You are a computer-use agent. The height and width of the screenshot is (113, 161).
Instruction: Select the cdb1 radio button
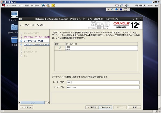(x=60, y=47)
